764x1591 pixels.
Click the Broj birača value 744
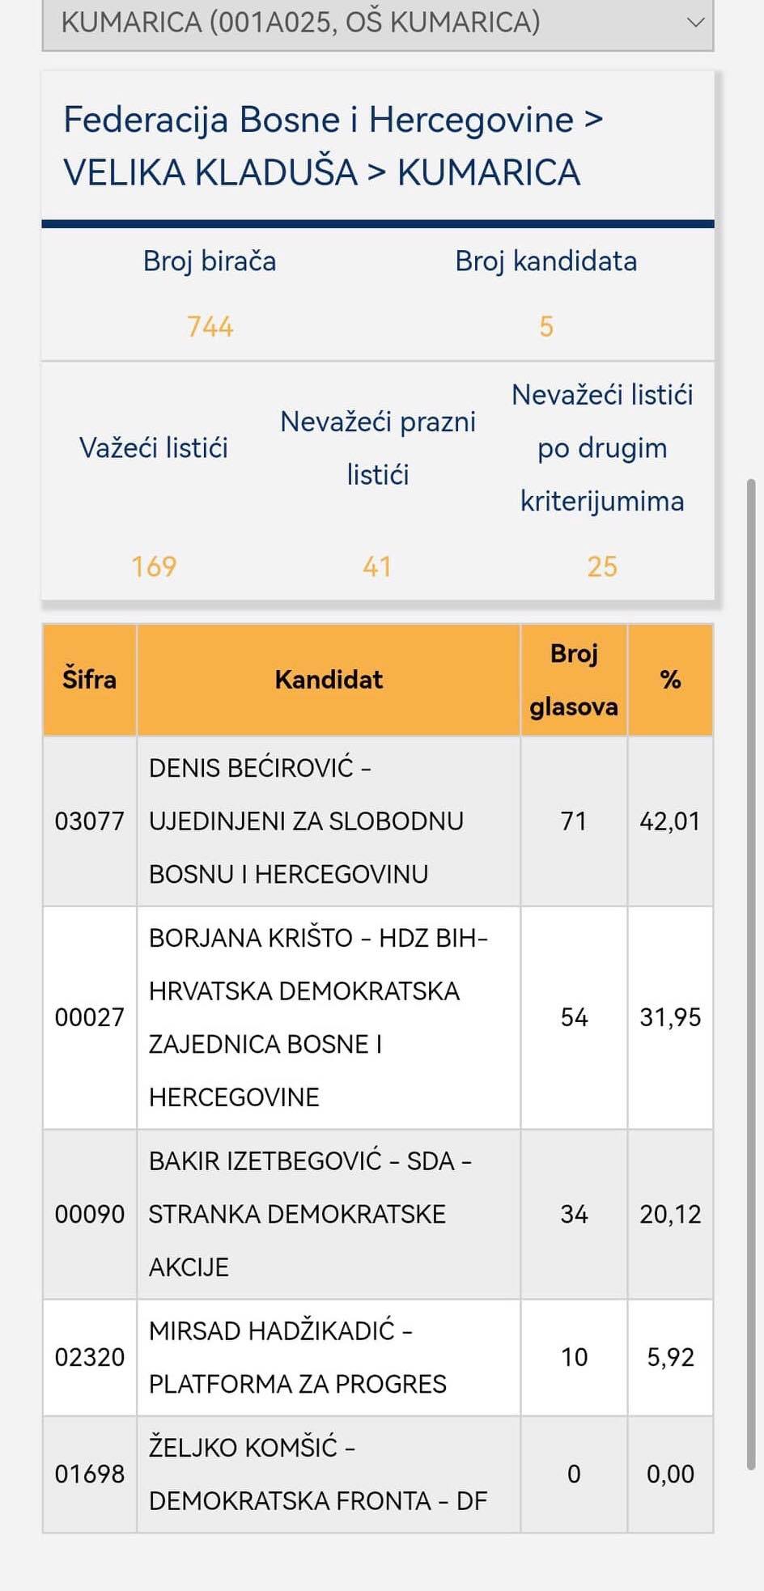pos(210,327)
